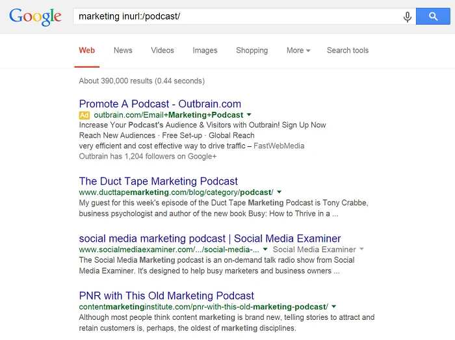Activate voice search microphone icon
455x340 pixels.
[408, 17]
